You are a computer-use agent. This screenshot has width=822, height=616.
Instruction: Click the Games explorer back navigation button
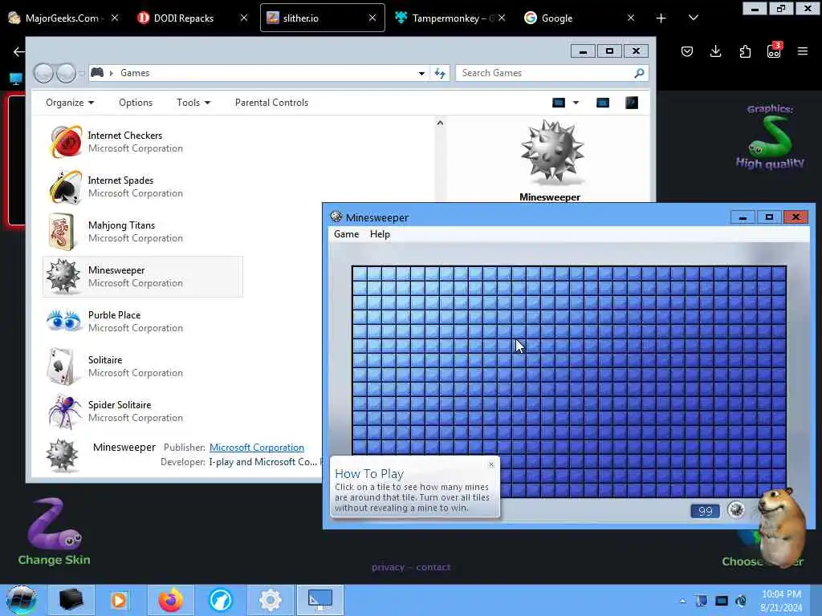coord(43,73)
